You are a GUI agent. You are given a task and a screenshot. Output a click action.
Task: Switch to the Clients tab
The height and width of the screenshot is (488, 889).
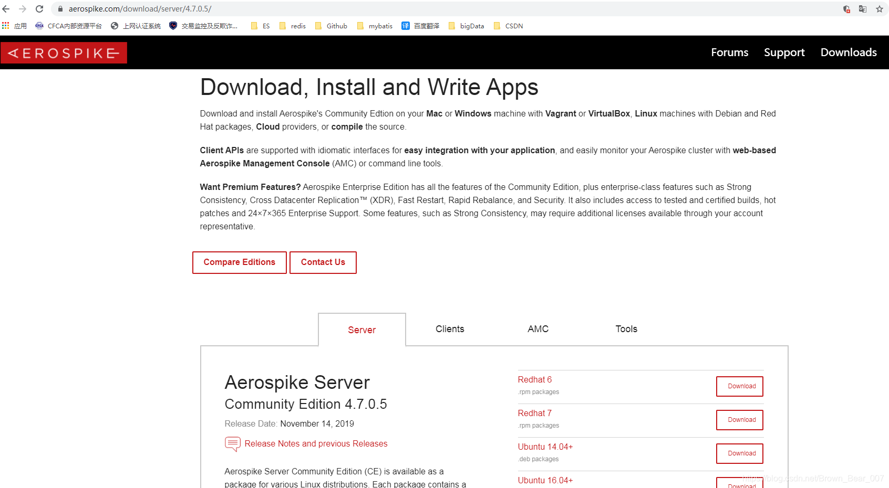[x=450, y=329]
